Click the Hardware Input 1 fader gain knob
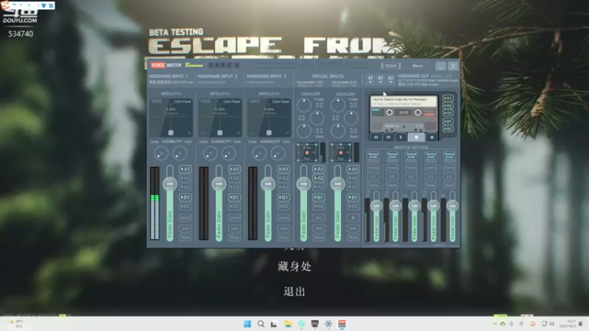The image size is (589, 331). pyautogui.click(x=170, y=184)
